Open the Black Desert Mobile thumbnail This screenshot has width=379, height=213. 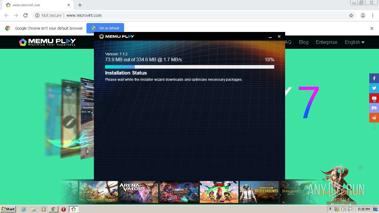(299, 192)
